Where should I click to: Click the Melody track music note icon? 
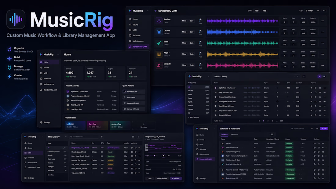(159, 65)
